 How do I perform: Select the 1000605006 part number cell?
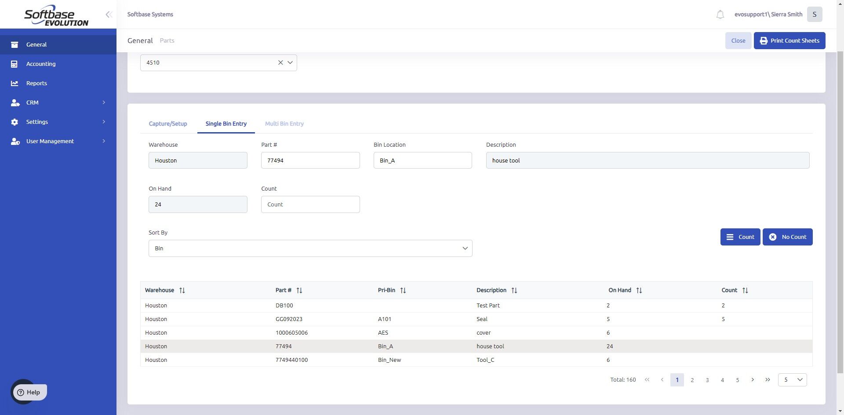click(291, 333)
